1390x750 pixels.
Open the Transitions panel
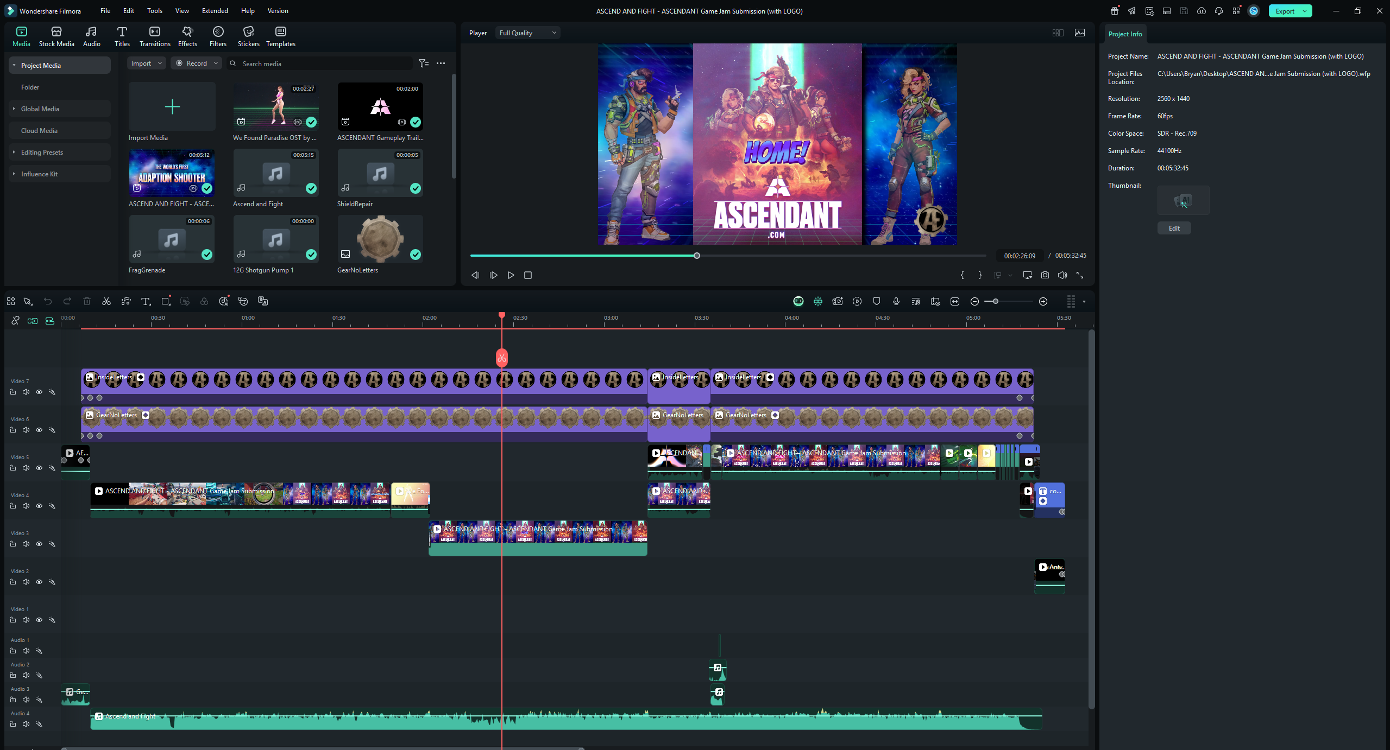(155, 36)
